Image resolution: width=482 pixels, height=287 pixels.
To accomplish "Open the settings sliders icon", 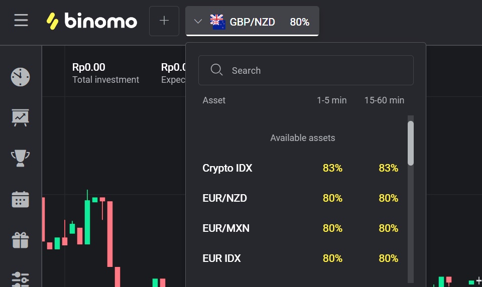I will (x=21, y=278).
